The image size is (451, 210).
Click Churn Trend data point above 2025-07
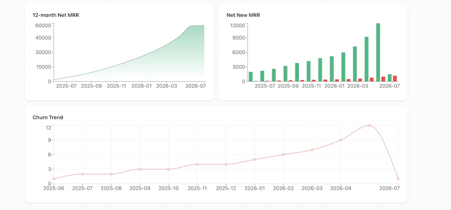tap(82, 174)
